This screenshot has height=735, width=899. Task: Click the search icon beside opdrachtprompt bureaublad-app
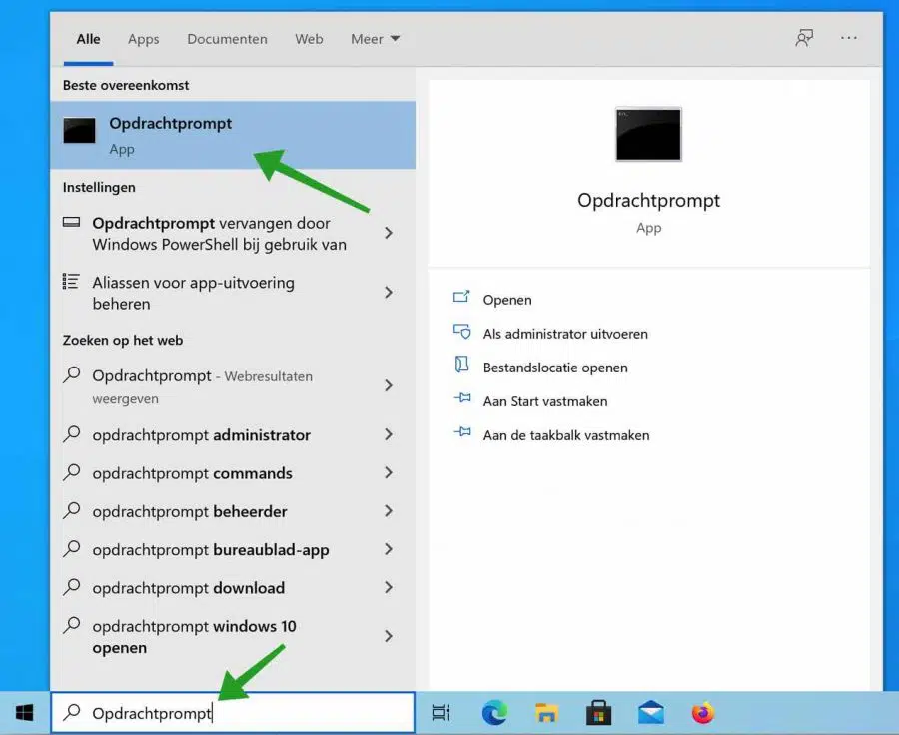tap(72, 548)
